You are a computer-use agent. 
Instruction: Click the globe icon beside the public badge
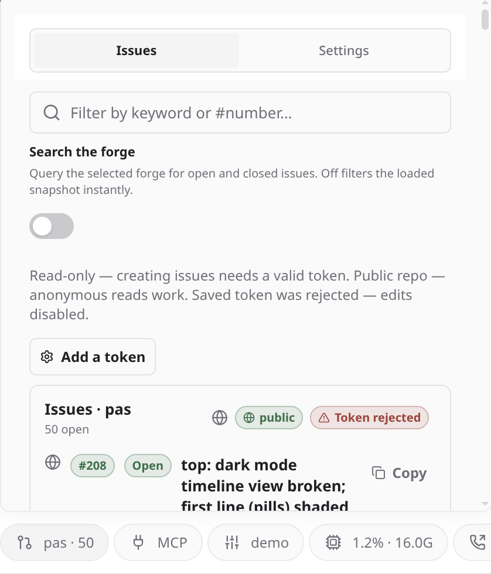pyautogui.click(x=220, y=418)
